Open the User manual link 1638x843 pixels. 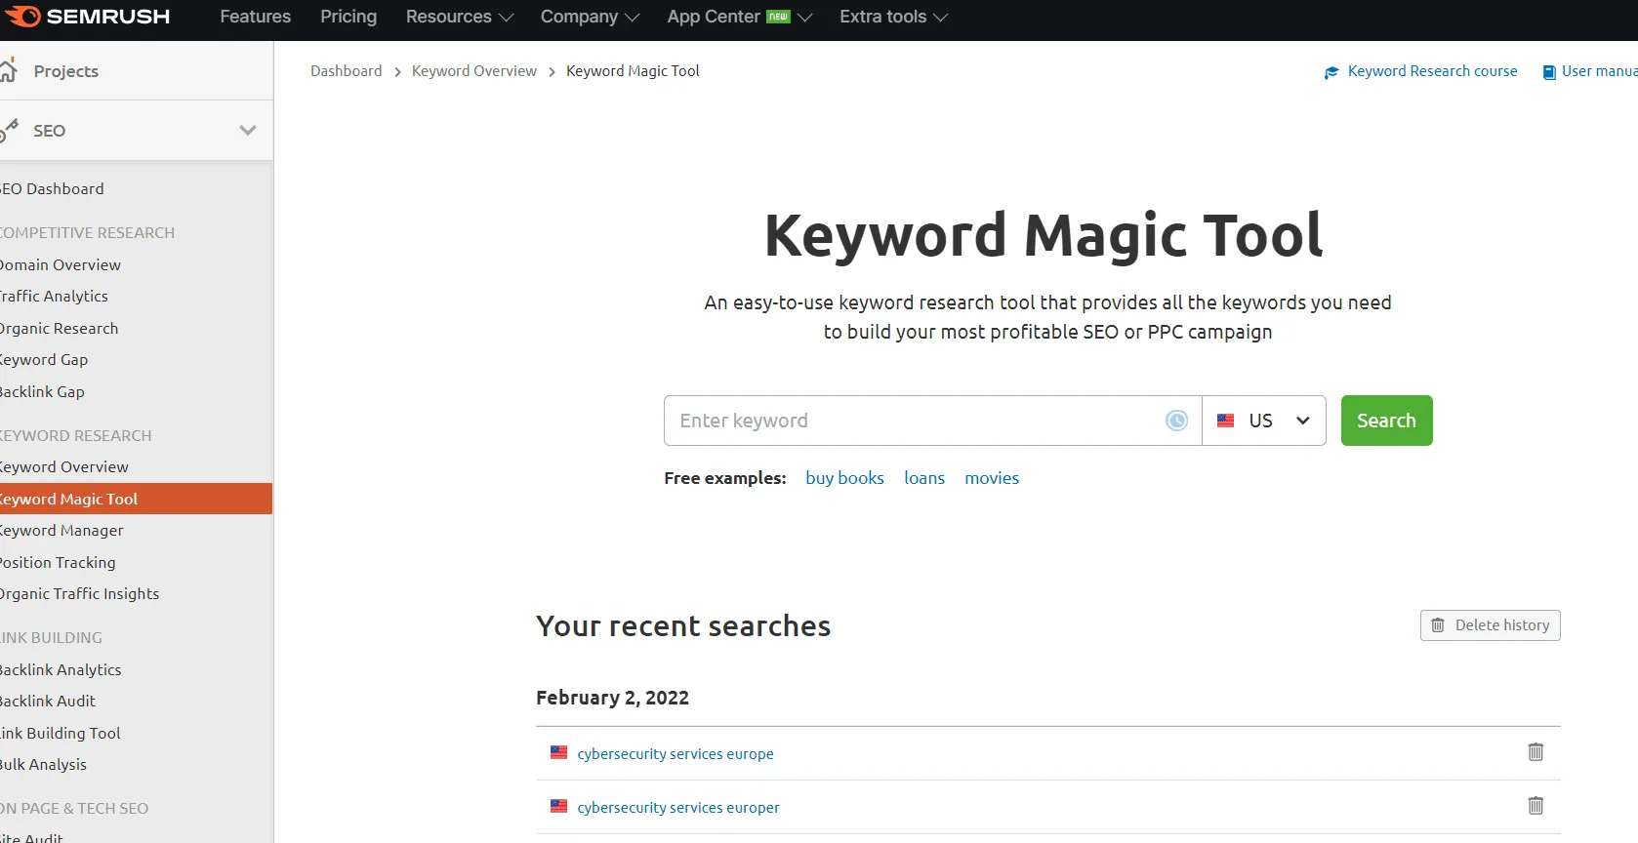click(1599, 71)
